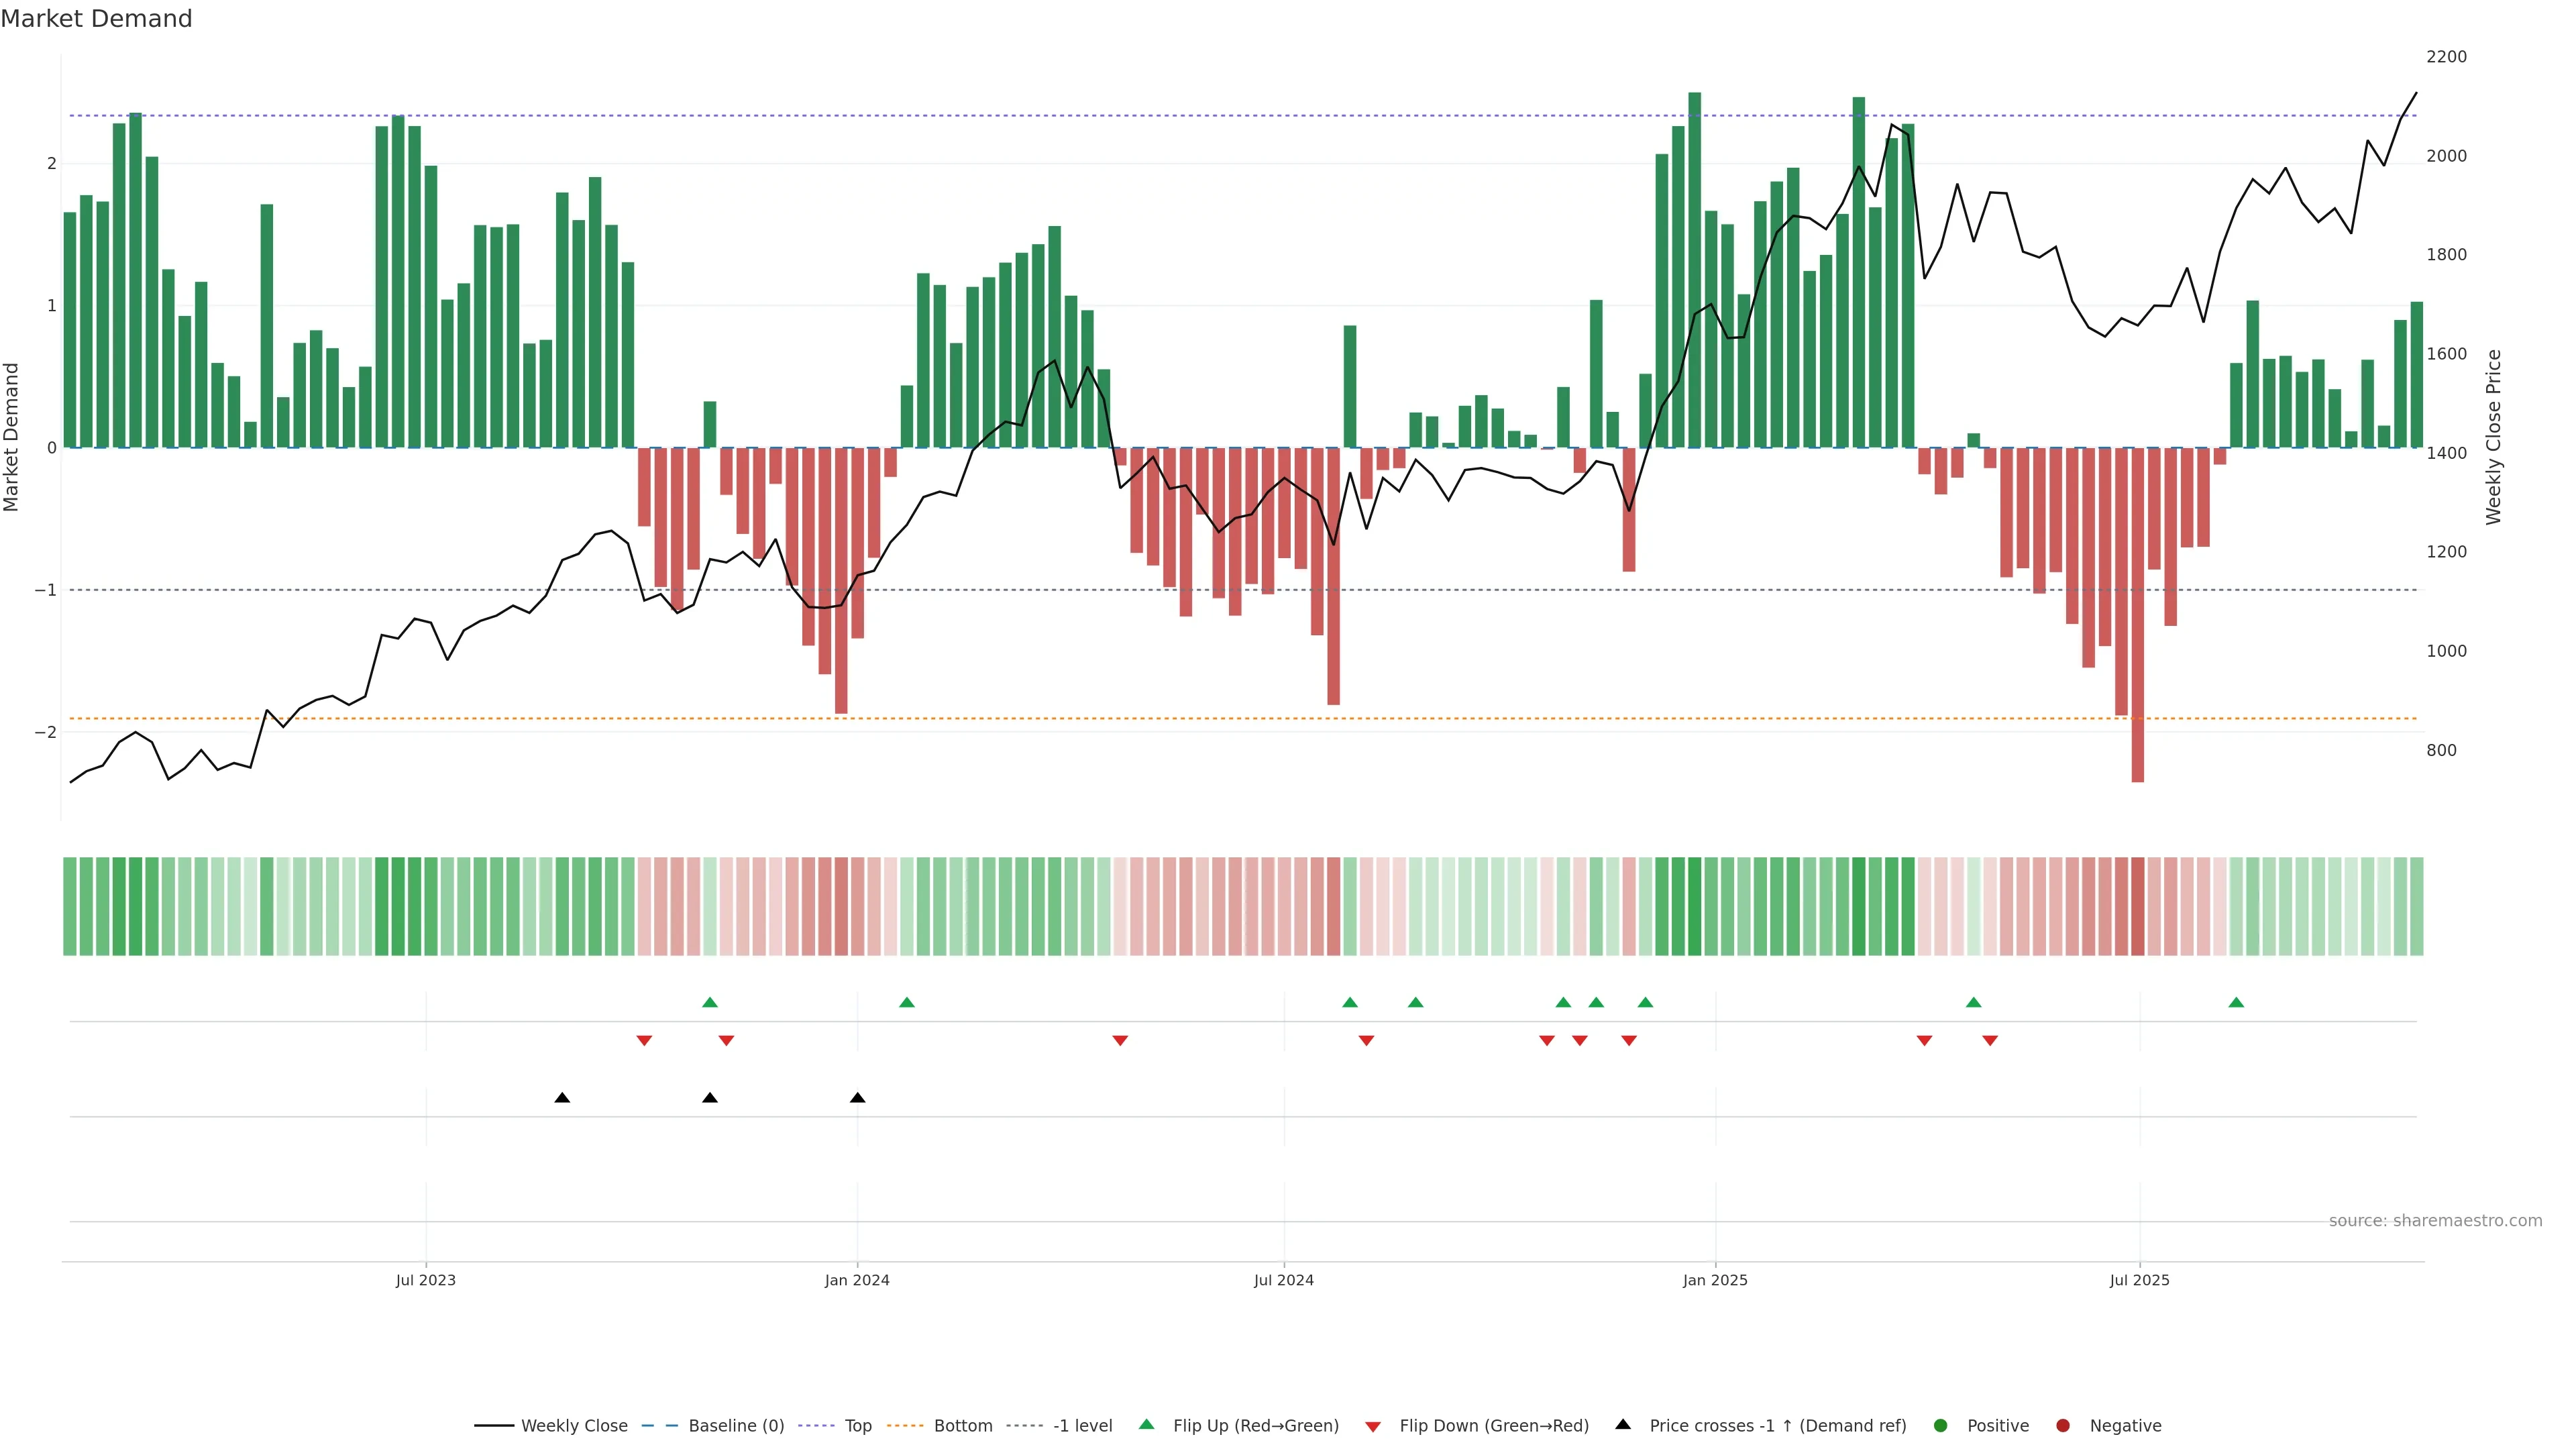Click the last green Flip Up marker
The height and width of the screenshot is (1449, 2576).
[x=2237, y=1003]
